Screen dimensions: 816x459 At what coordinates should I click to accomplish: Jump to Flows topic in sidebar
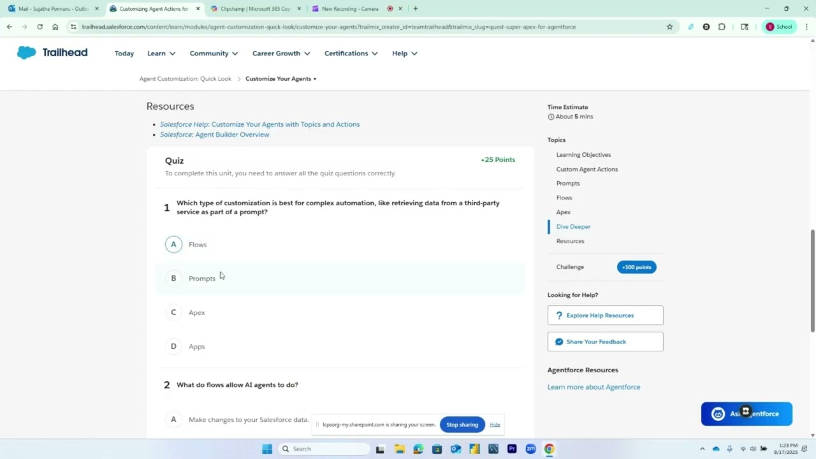click(x=564, y=198)
